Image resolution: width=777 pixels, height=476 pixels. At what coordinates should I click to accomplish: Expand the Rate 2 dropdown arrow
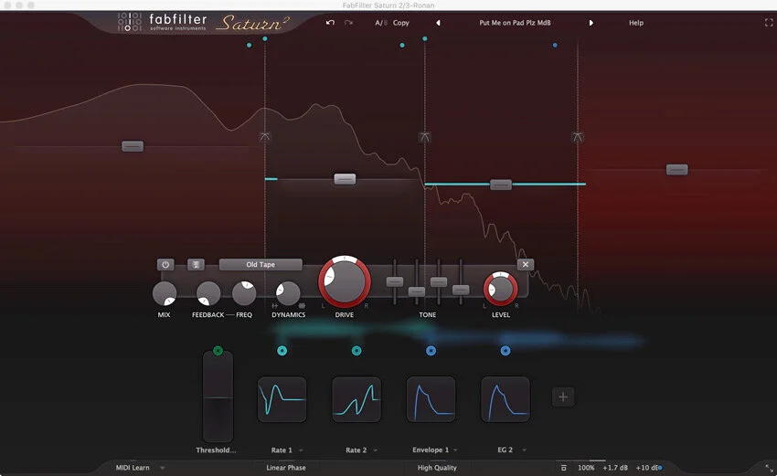375,450
